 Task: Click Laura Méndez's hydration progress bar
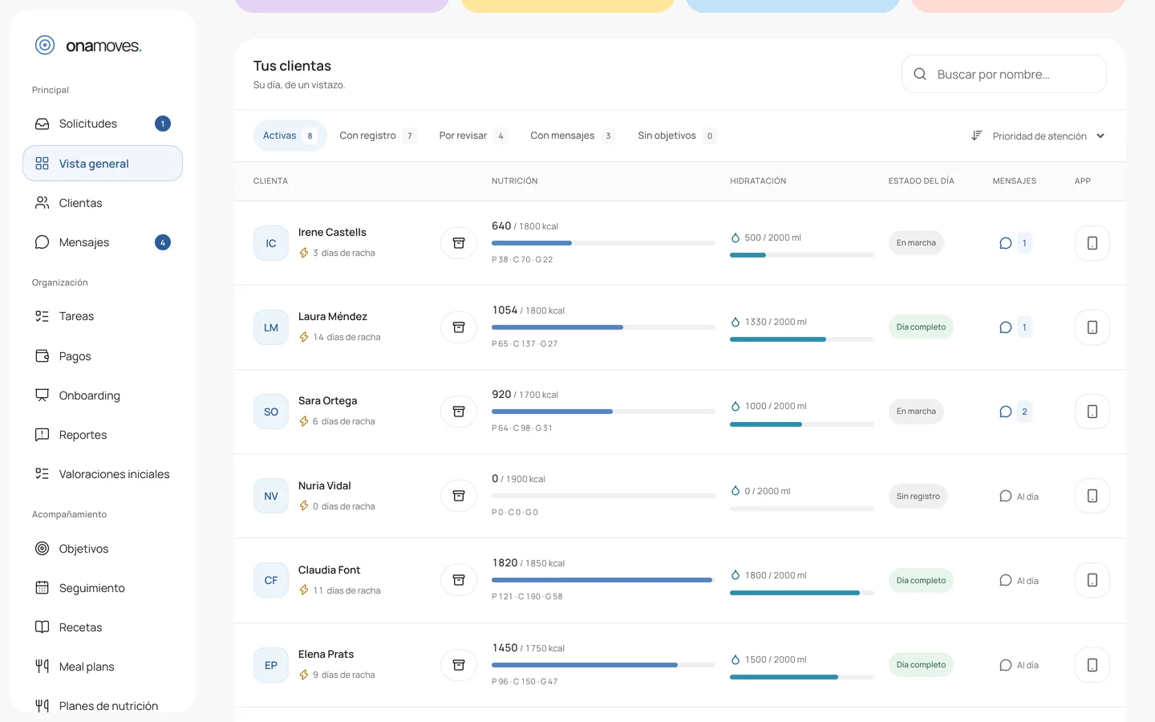802,339
